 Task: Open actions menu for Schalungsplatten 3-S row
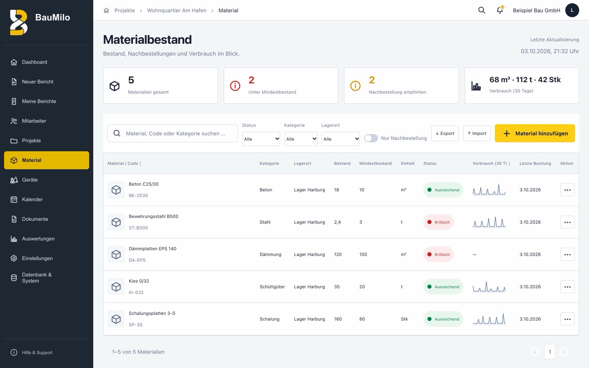click(x=567, y=319)
